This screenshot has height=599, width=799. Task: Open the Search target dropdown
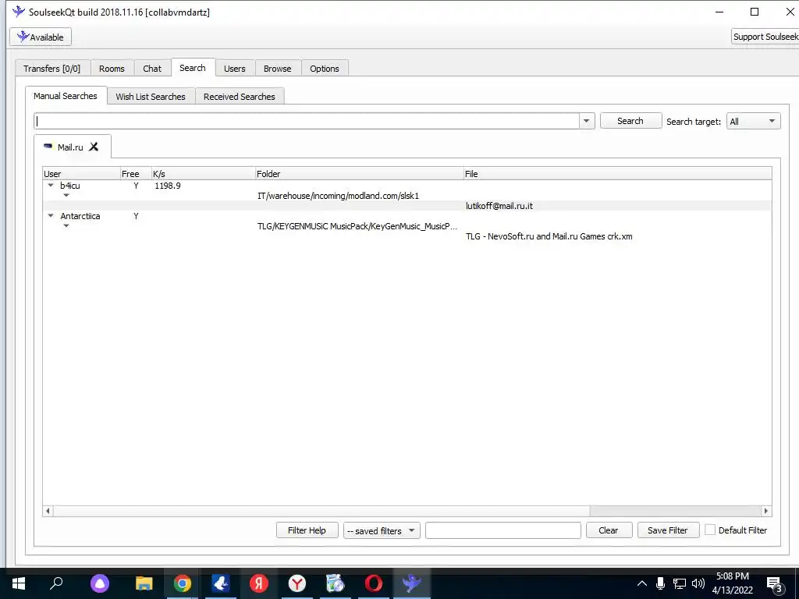pyautogui.click(x=753, y=121)
